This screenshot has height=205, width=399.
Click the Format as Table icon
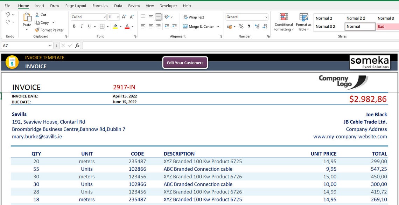[303, 22]
